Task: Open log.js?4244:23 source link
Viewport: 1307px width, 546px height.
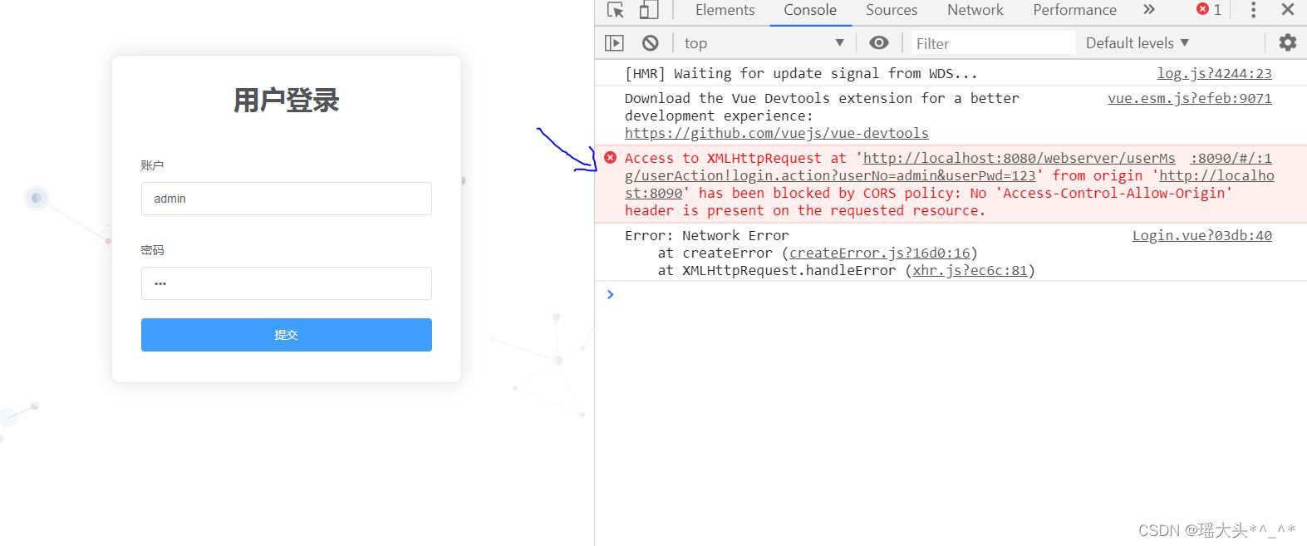Action: click(x=1214, y=73)
